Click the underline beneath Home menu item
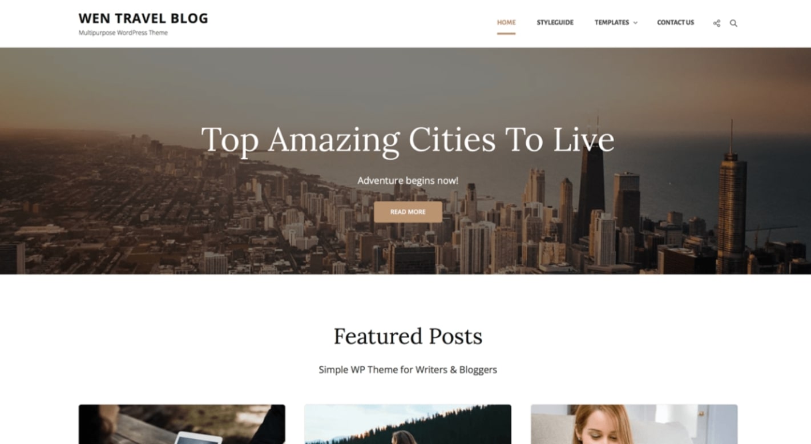 tap(506, 34)
